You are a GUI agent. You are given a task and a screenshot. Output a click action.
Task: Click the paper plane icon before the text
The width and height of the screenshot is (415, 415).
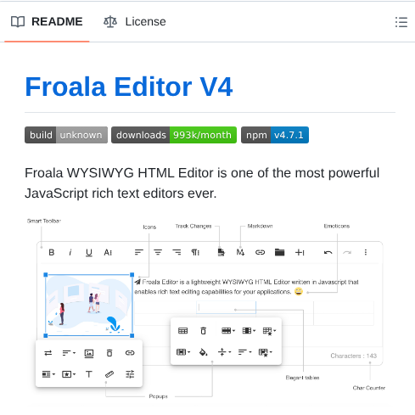tap(137, 282)
